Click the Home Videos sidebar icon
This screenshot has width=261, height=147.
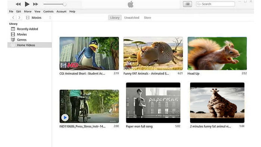13,45
